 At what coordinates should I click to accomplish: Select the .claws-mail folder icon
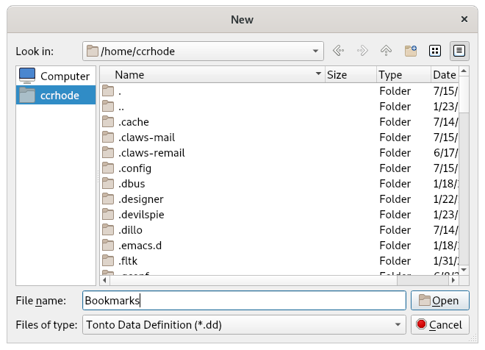[108, 137]
